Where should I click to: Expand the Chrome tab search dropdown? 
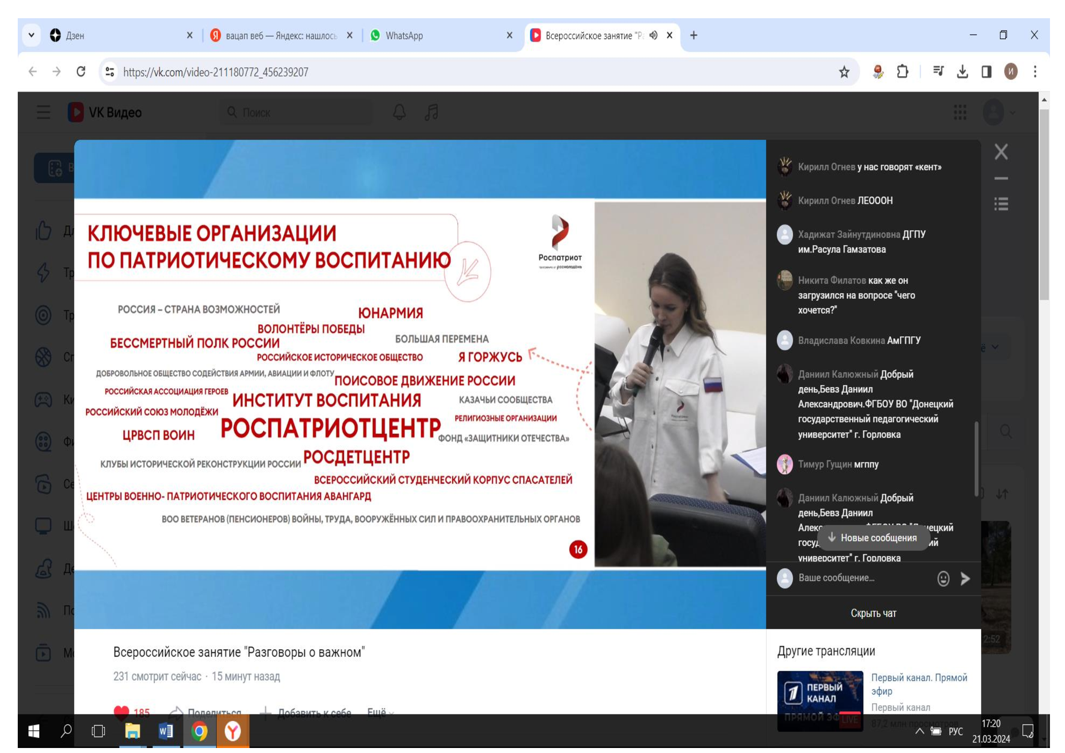(31, 35)
